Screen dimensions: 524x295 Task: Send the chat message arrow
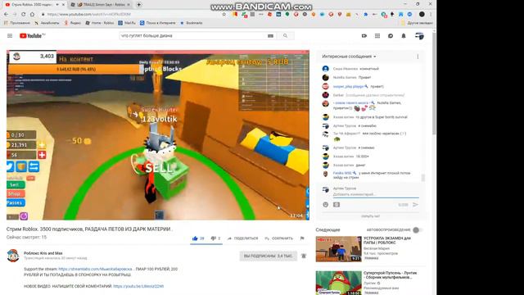pyautogui.click(x=415, y=204)
